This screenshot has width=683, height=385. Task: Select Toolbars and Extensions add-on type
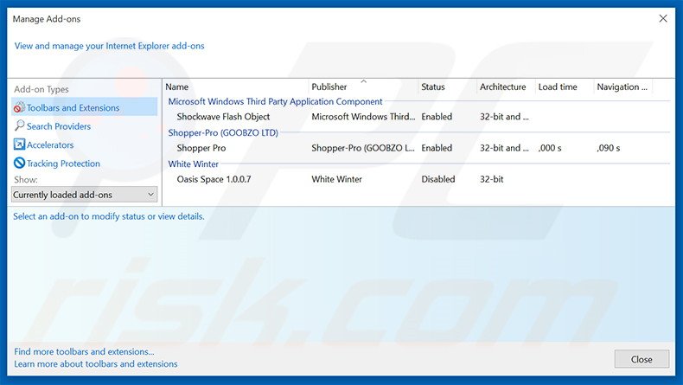point(85,107)
